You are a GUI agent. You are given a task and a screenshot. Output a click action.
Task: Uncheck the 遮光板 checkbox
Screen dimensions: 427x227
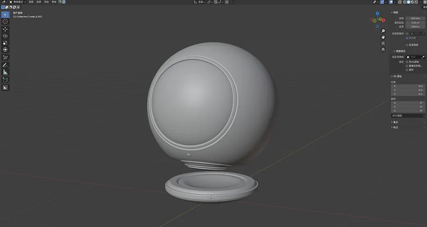[407, 38]
